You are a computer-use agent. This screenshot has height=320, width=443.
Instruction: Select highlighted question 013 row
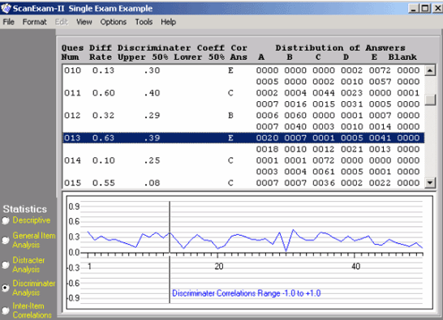pyautogui.click(x=243, y=138)
